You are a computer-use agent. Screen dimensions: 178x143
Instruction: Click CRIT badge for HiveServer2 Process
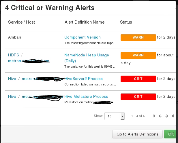point(138,79)
